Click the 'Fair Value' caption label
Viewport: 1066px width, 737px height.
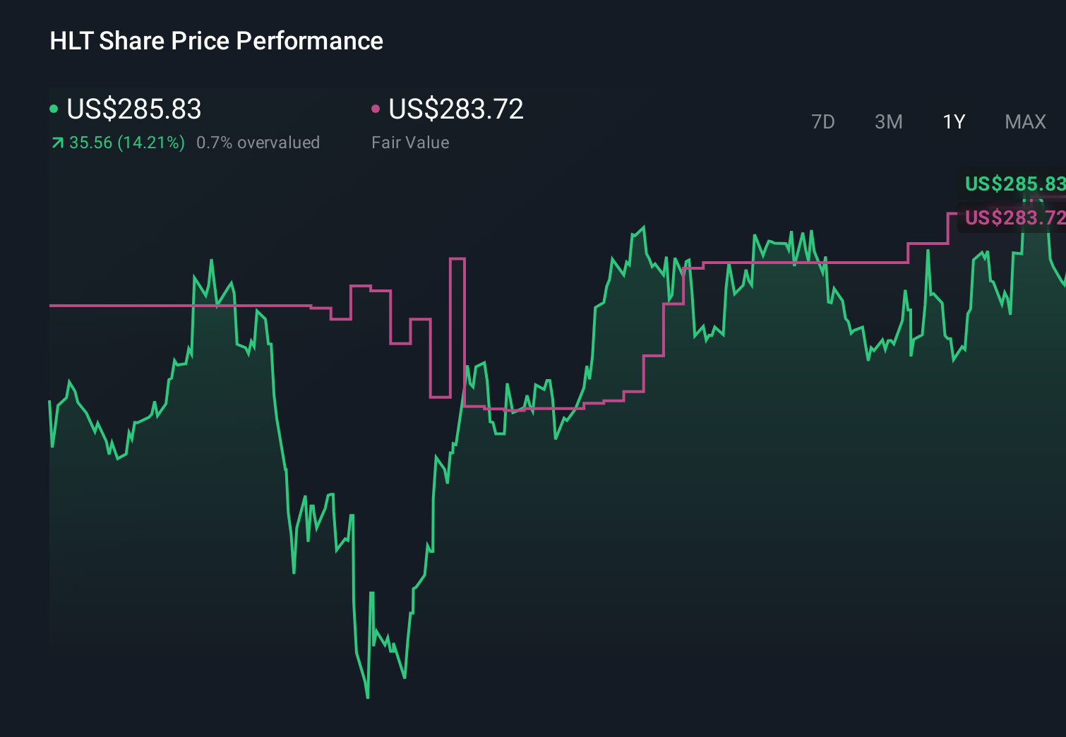pos(409,143)
